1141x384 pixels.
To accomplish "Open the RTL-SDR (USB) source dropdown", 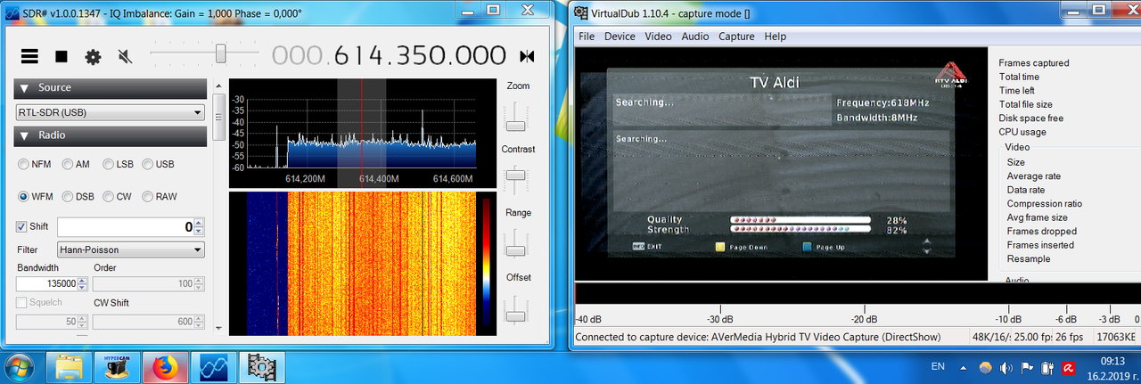I will [x=111, y=112].
